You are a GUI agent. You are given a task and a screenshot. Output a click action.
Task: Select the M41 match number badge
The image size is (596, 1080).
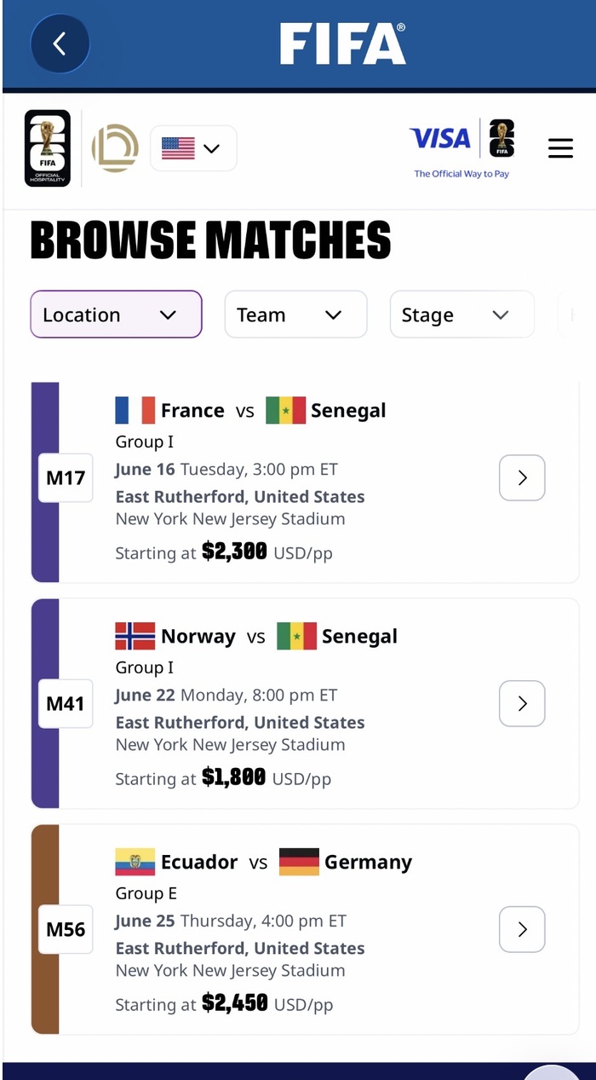click(66, 703)
